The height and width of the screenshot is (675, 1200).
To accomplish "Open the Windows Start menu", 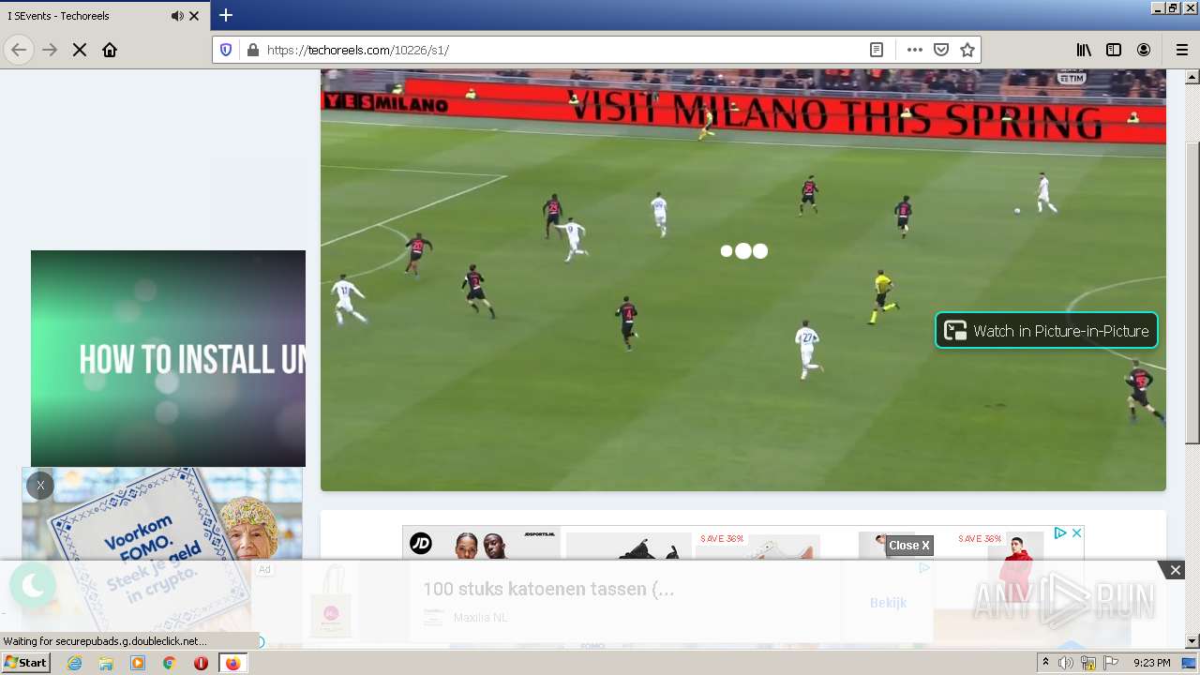I will pos(25,662).
